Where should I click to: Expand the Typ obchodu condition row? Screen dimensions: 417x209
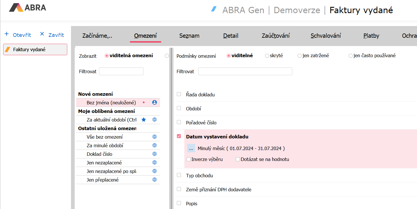199,176
